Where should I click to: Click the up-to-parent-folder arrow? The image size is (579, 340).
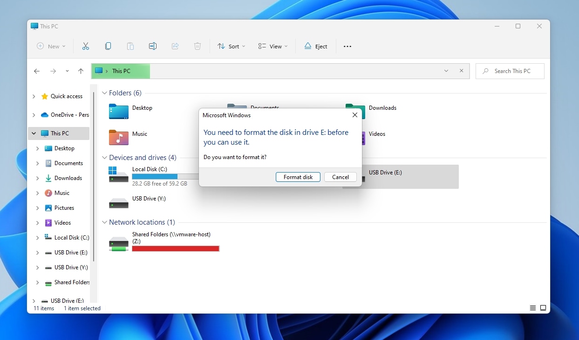coord(81,71)
